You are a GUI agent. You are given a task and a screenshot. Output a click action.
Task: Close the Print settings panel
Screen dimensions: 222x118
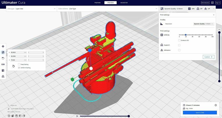214,15
